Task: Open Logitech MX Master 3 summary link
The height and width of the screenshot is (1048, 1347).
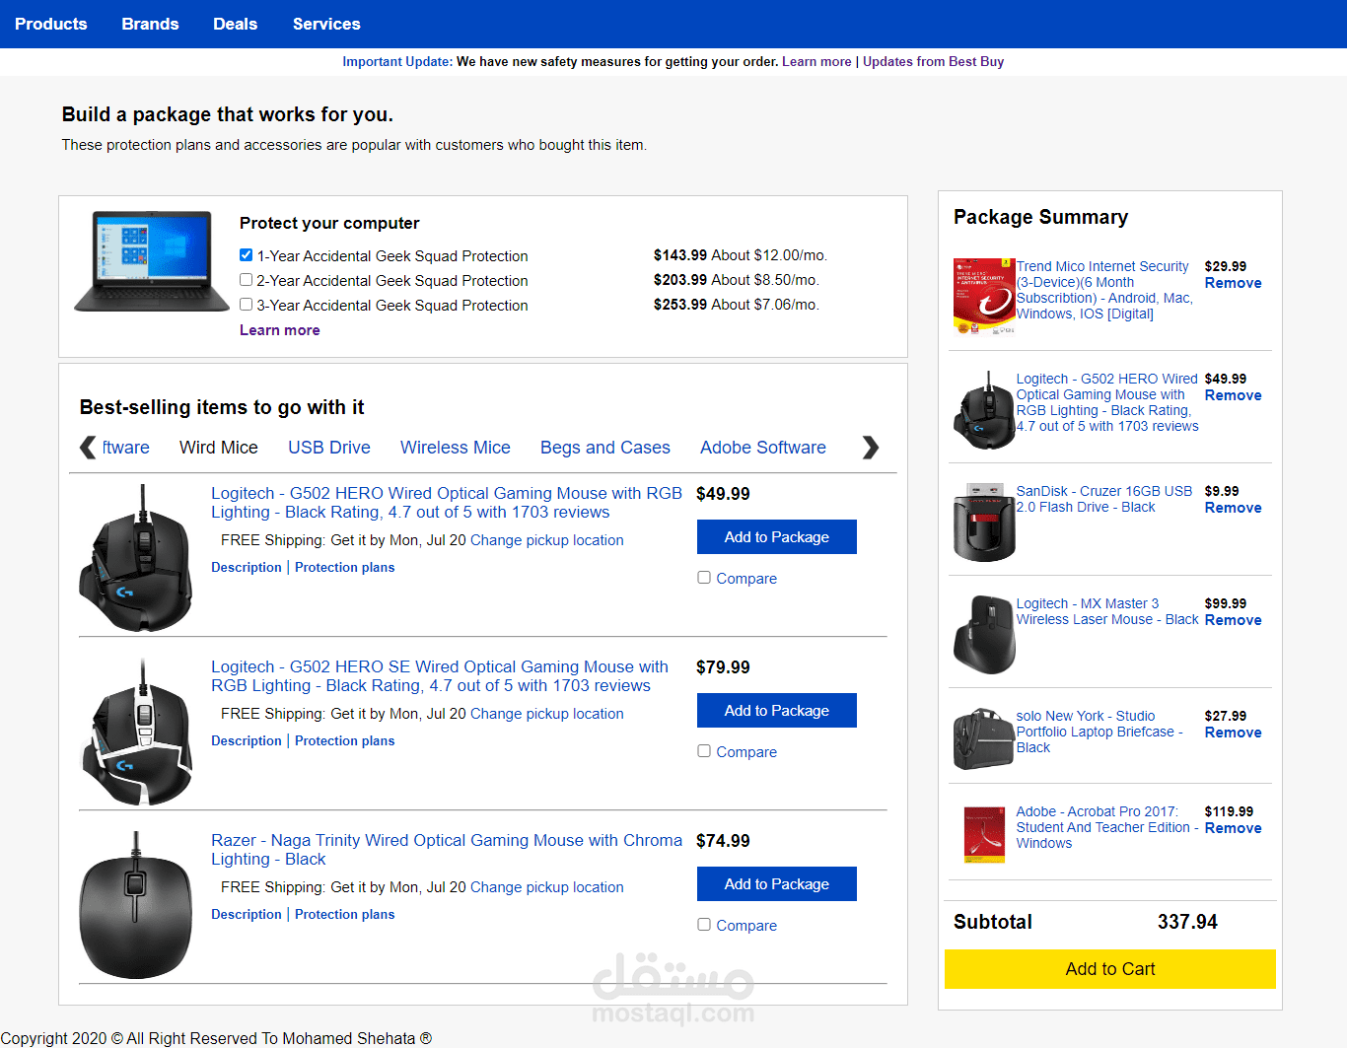Action: pyautogui.click(x=1107, y=611)
